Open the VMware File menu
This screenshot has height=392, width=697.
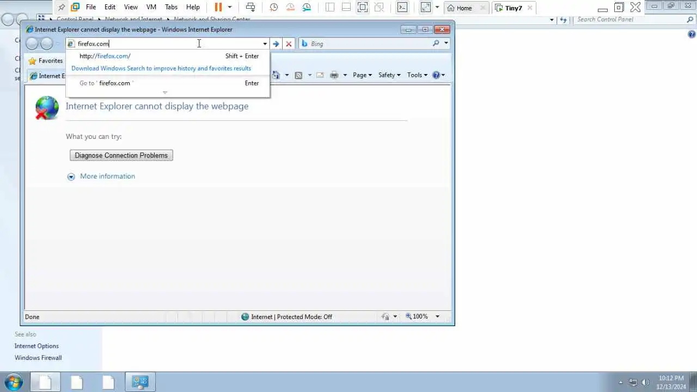[x=91, y=7]
